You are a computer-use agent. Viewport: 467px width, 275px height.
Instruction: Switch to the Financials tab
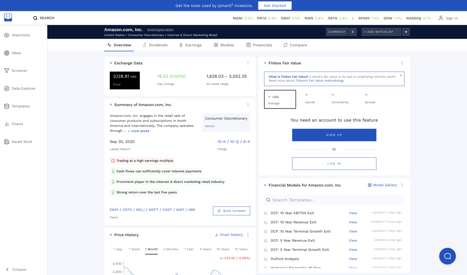(x=259, y=45)
